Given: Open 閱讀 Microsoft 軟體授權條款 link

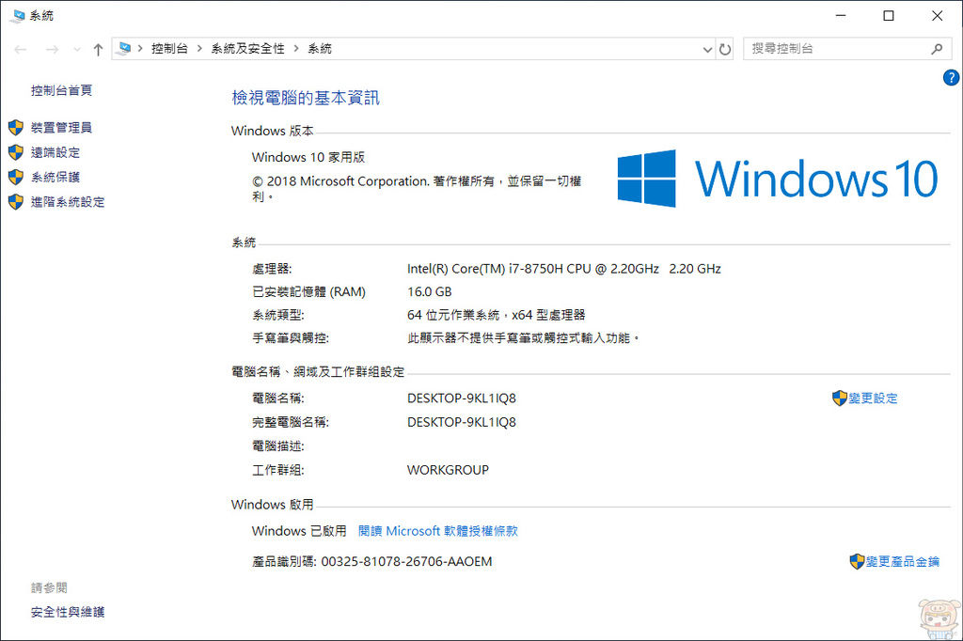Looking at the screenshot, I should 438,531.
